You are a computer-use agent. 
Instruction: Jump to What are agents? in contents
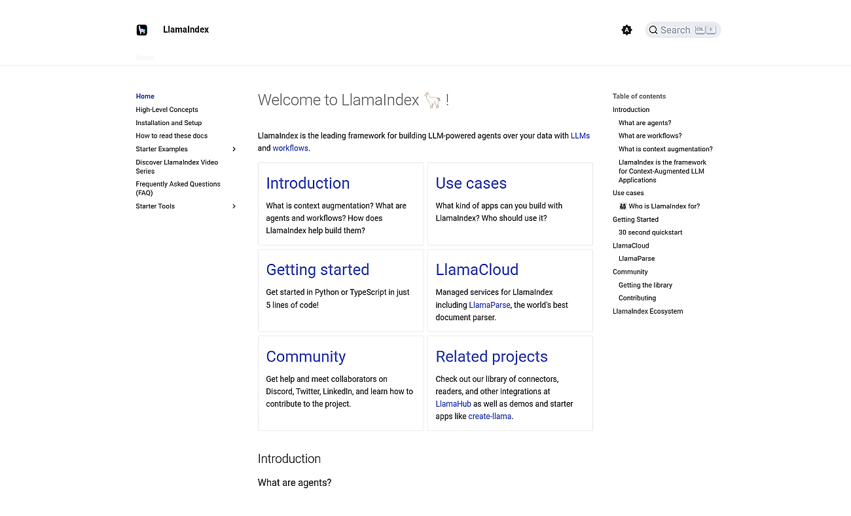point(645,122)
